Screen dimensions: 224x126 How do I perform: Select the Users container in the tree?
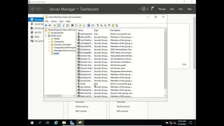pos(56,54)
